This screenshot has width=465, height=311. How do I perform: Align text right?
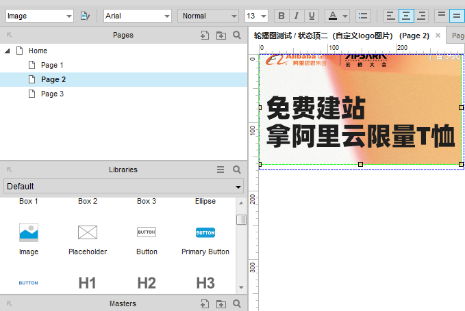pos(421,16)
